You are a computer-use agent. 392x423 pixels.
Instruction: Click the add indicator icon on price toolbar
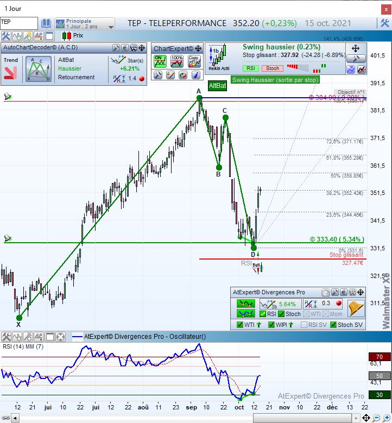click(17, 36)
